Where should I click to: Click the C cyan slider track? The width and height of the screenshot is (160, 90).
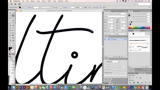point(140,14)
